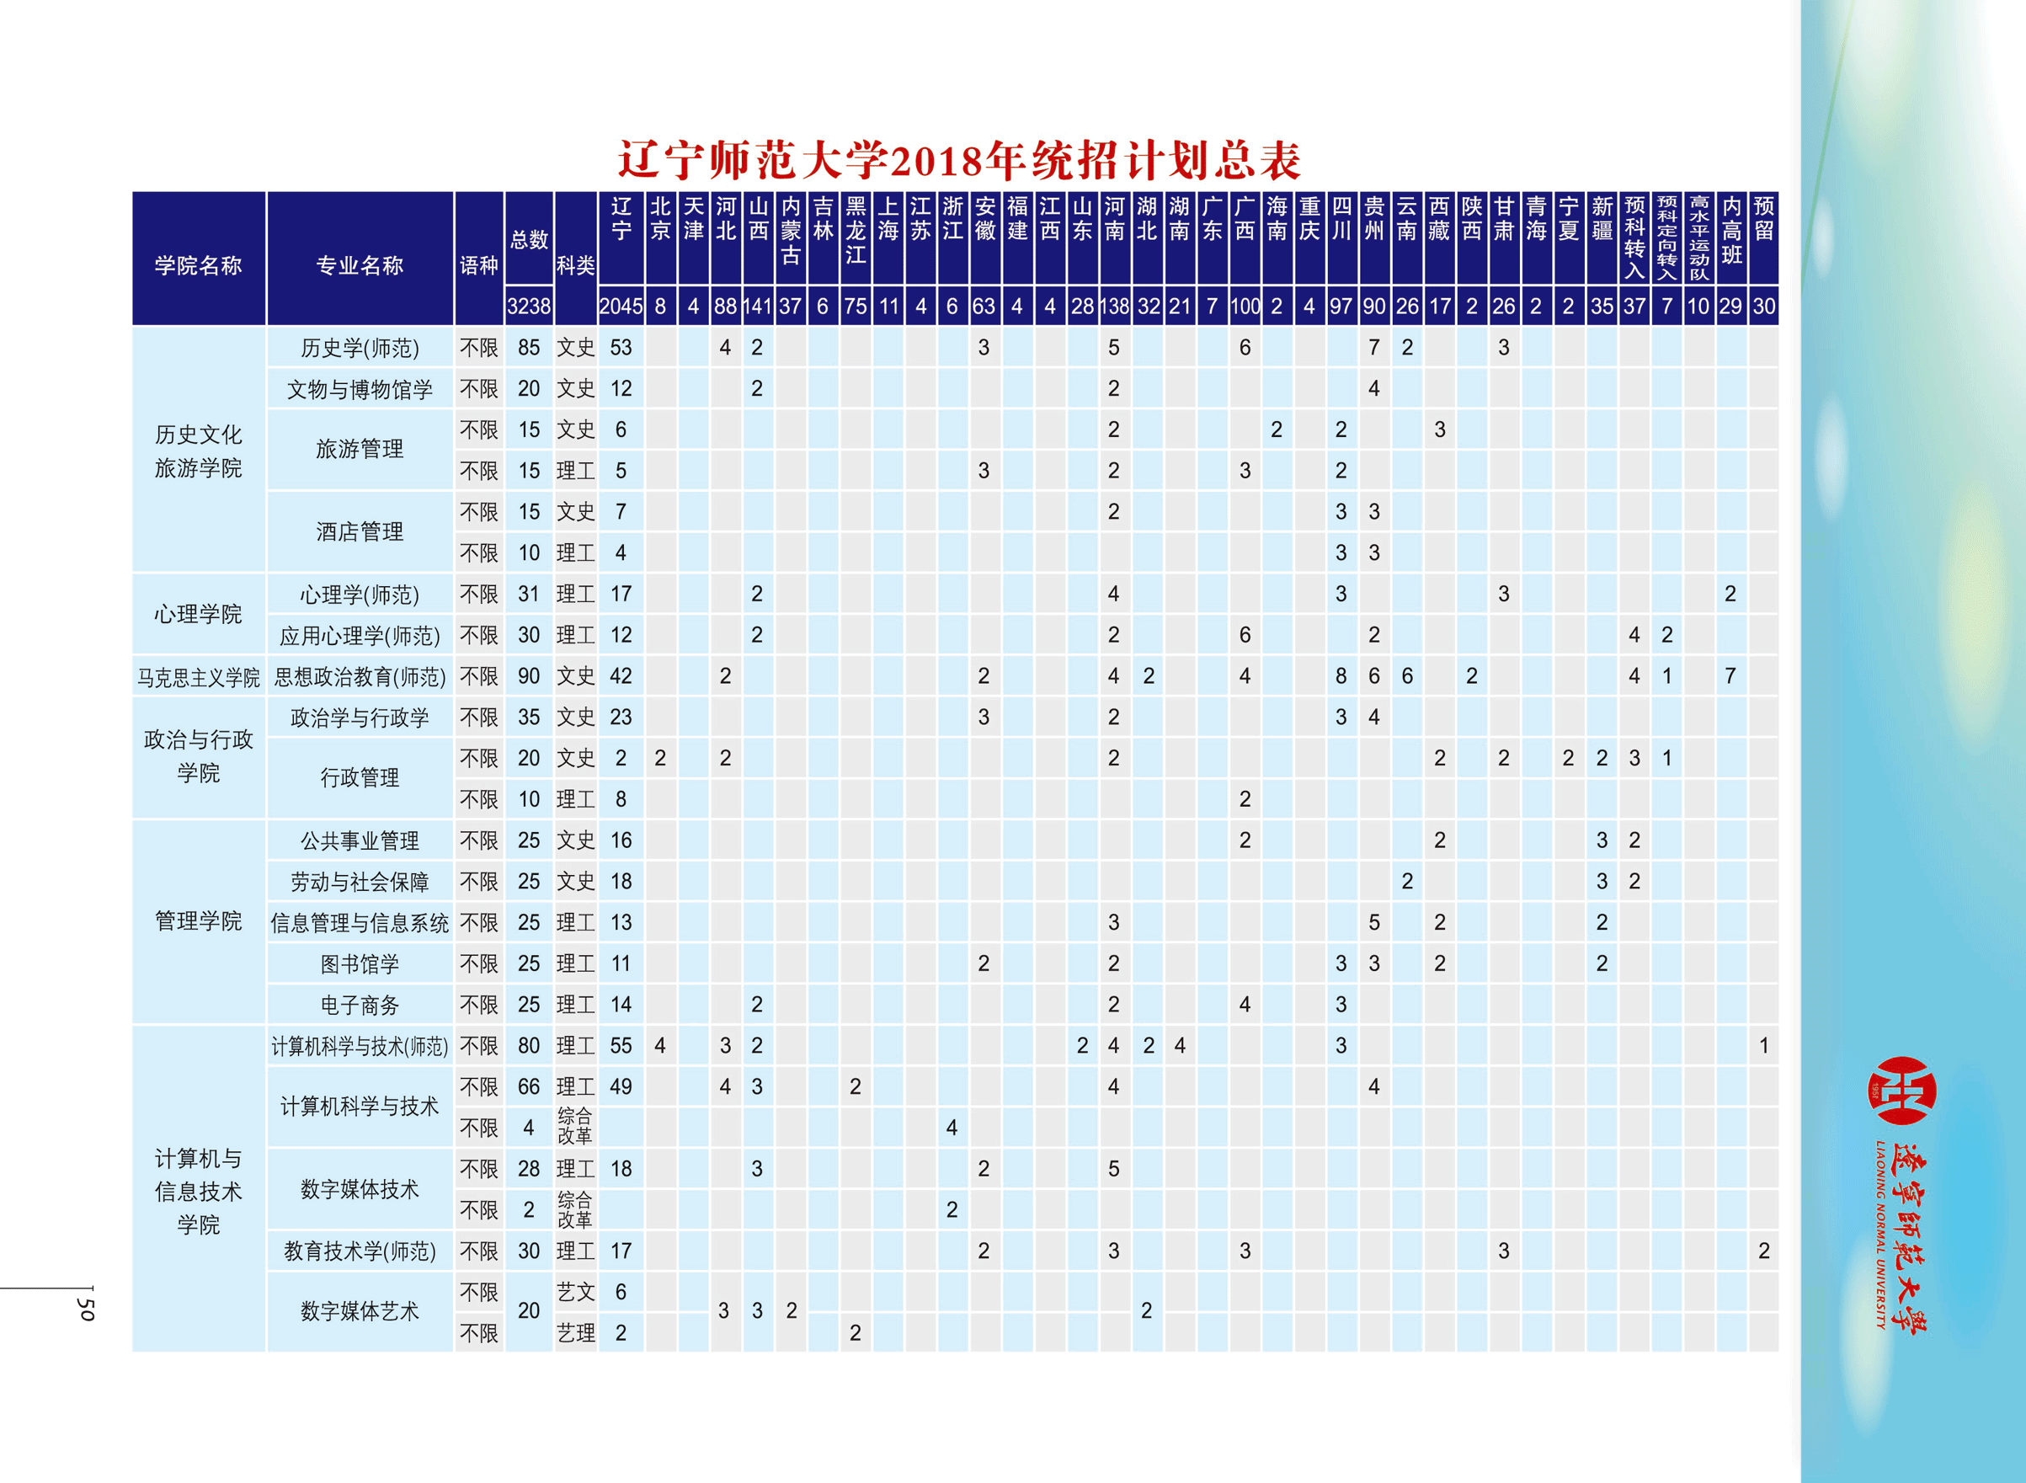
Task: Click the 电子商务 major cell
Action: (360, 1006)
